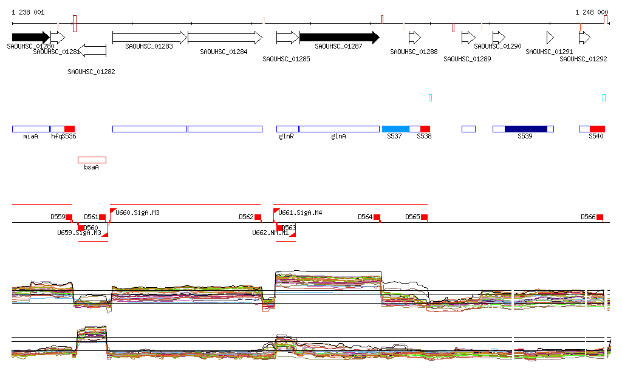Select the D564 downshift marker
Screen dimensions: 622x371
point(377,217)
